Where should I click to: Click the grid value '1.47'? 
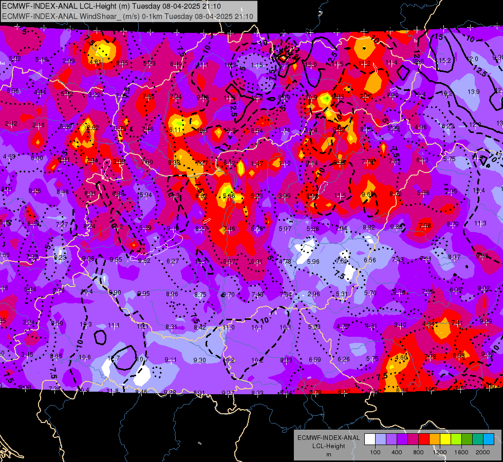257,164
